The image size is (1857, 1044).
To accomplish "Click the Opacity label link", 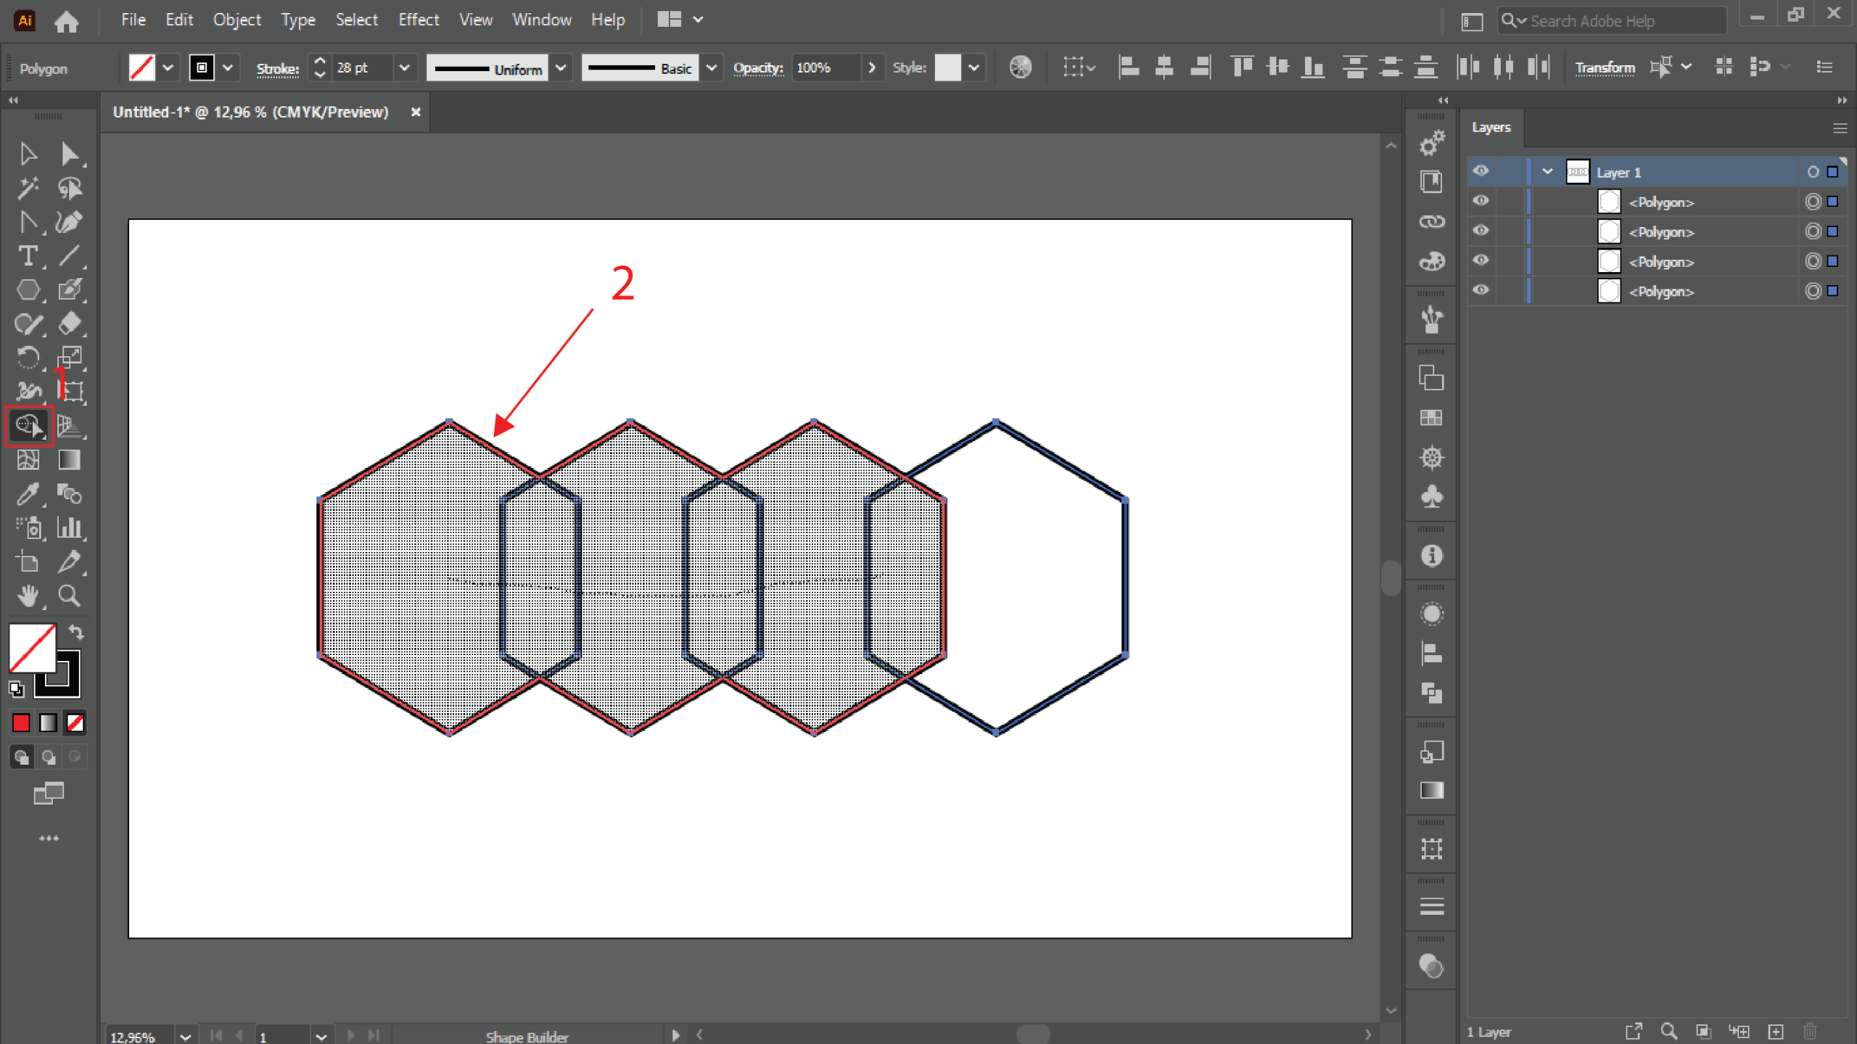I will (x=757, y=68).
